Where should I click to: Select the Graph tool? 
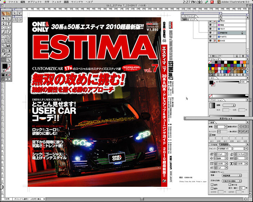9,46
